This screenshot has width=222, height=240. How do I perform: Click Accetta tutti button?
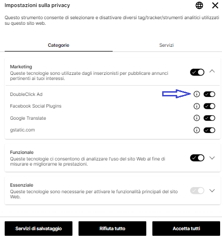(186, 228)
